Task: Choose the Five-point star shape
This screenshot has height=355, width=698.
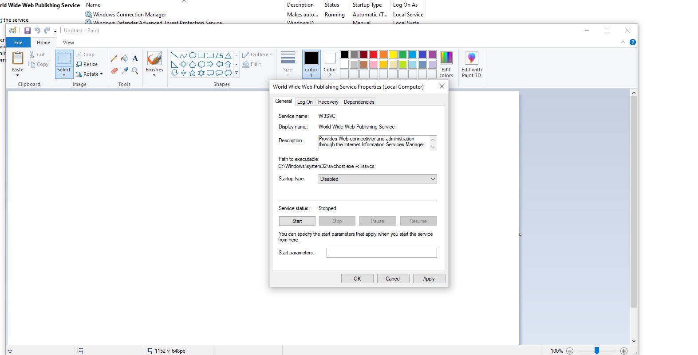Action: (193, 73)
